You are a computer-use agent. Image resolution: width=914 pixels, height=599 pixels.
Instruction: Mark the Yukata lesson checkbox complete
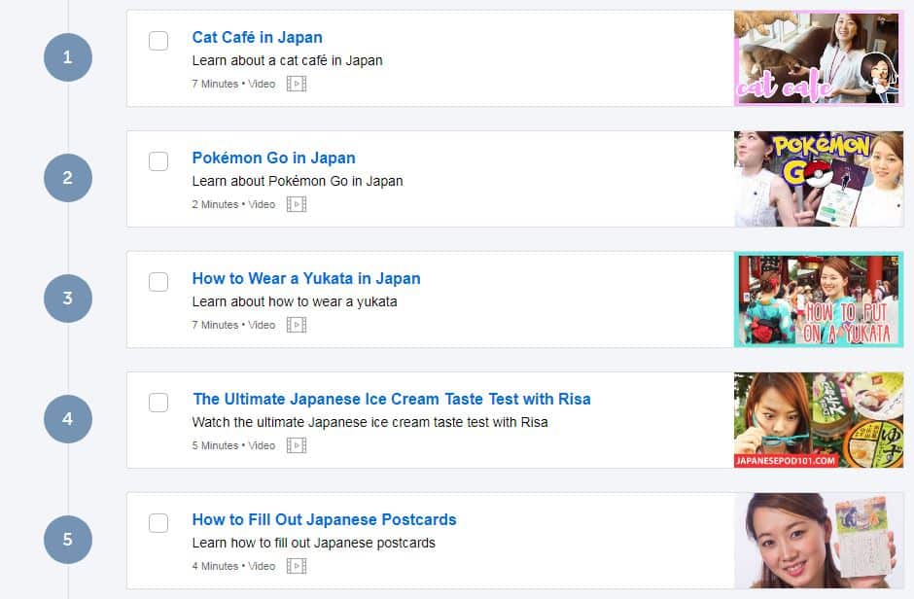[158, 281]
